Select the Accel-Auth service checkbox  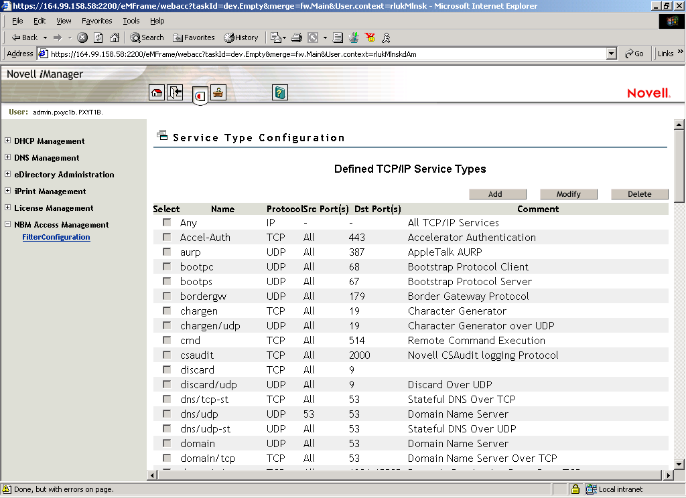point(167,237)
